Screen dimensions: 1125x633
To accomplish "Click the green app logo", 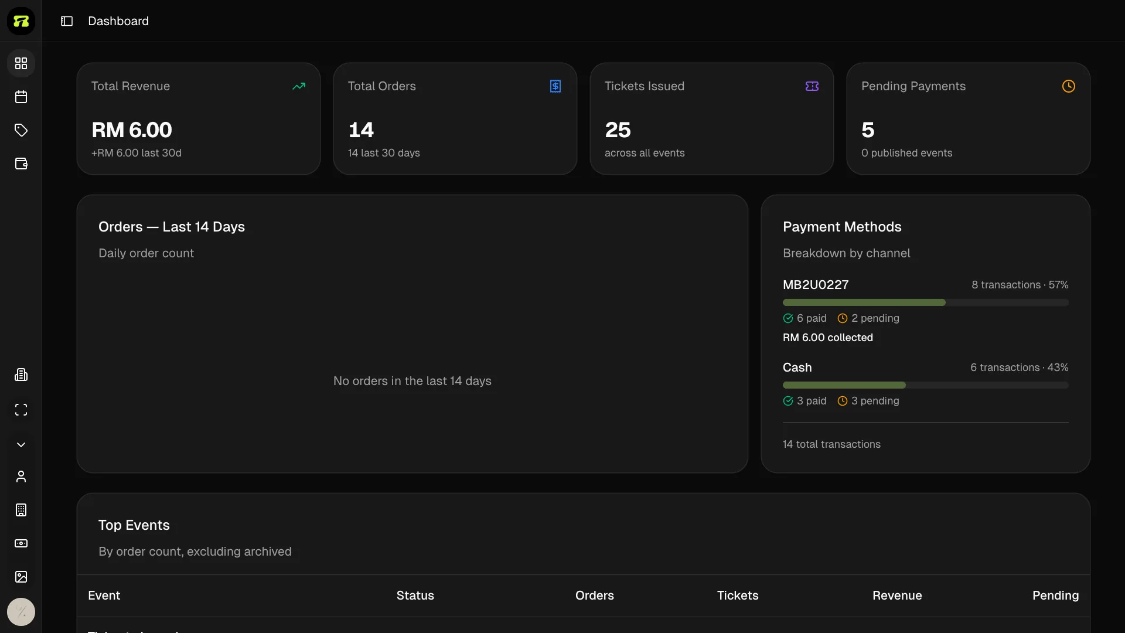I will 21,21.
